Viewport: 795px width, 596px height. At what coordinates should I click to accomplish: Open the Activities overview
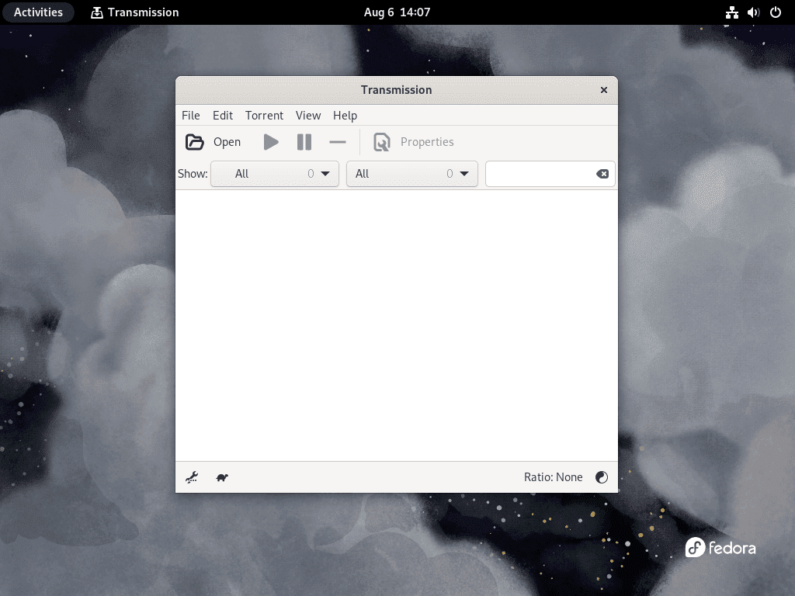(x=38, y=12)
